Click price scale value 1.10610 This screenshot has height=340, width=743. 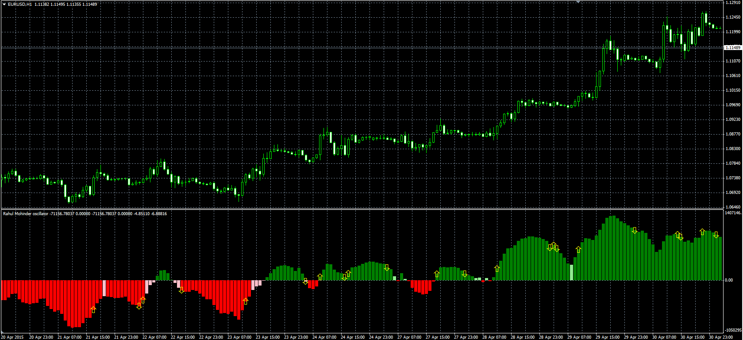click(733, 76)
